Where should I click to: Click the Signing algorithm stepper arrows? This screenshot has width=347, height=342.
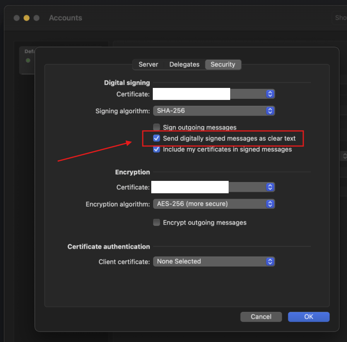click(x=270, y=111)
